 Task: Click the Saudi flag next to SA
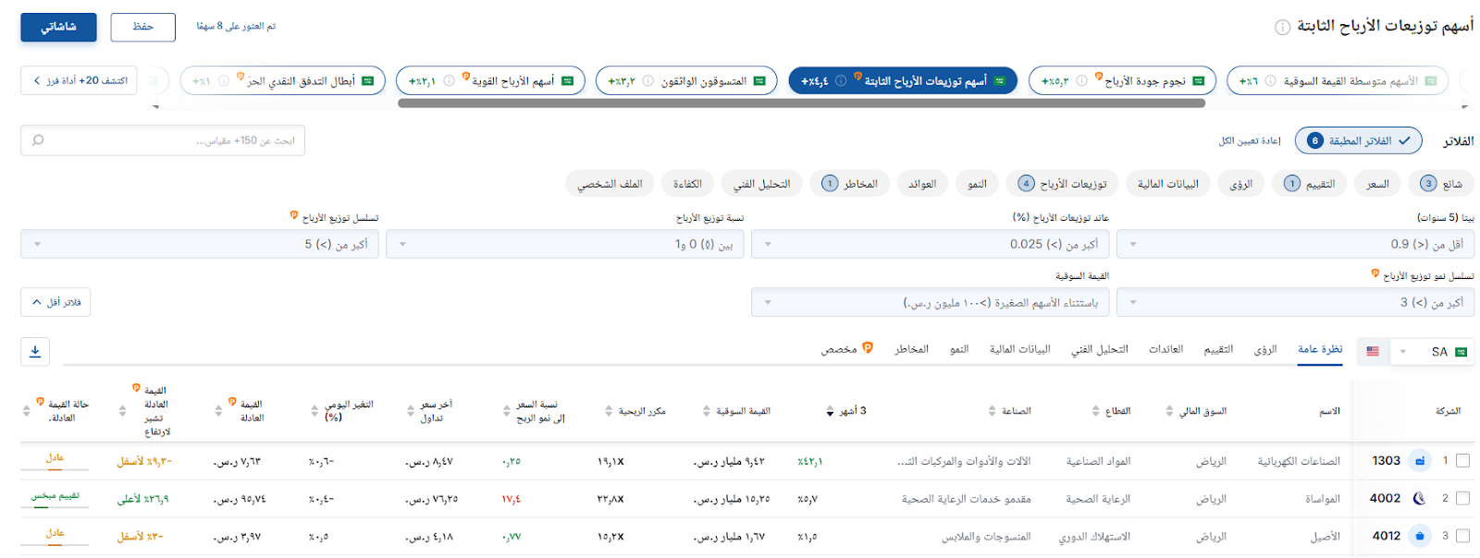point(1461,352)
